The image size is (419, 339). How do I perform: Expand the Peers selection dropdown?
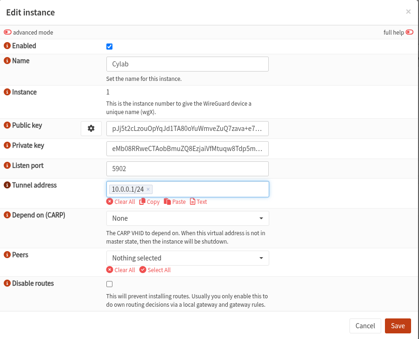click(x=188, y=258)
